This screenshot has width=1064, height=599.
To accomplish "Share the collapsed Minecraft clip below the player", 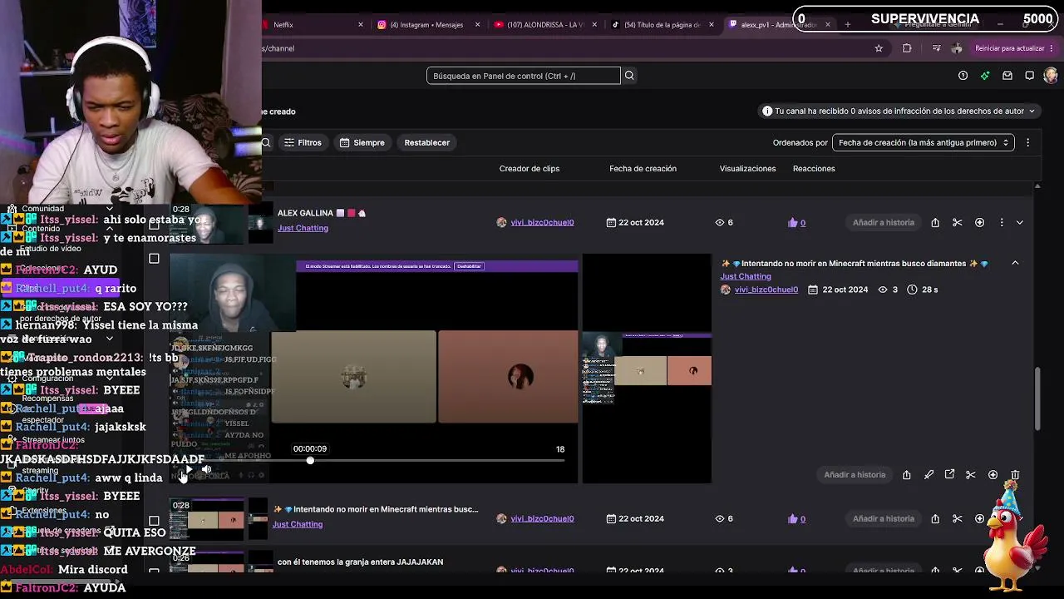I will [x=935, y=519].
